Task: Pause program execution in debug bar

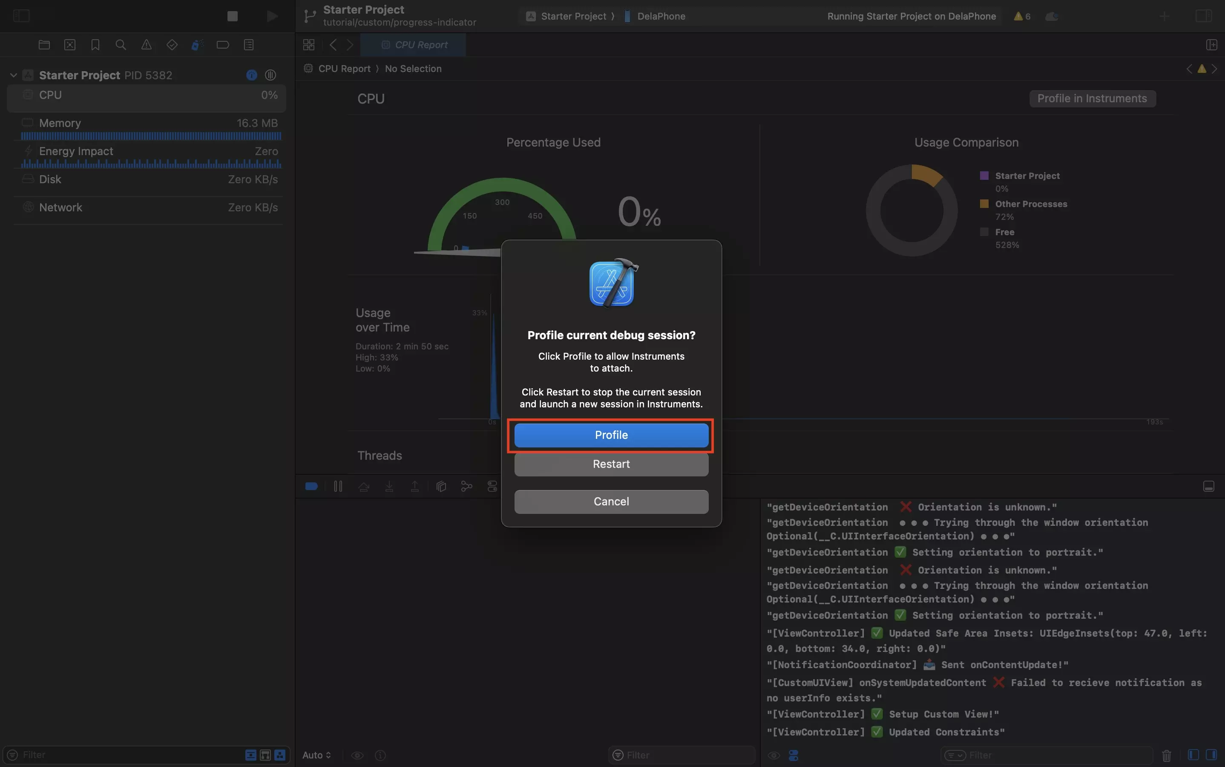Action: click(338, 487)
